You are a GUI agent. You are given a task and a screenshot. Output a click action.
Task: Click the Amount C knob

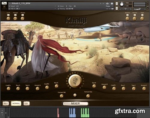[x=144, y=89]
